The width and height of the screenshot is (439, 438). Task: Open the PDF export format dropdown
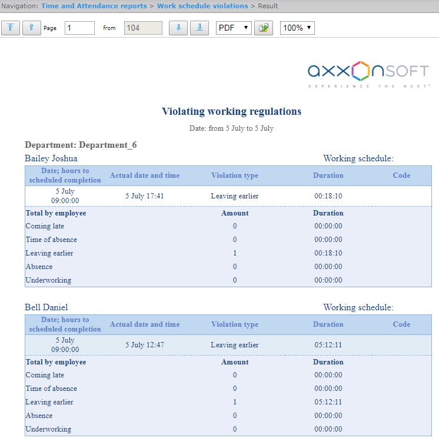234,28
